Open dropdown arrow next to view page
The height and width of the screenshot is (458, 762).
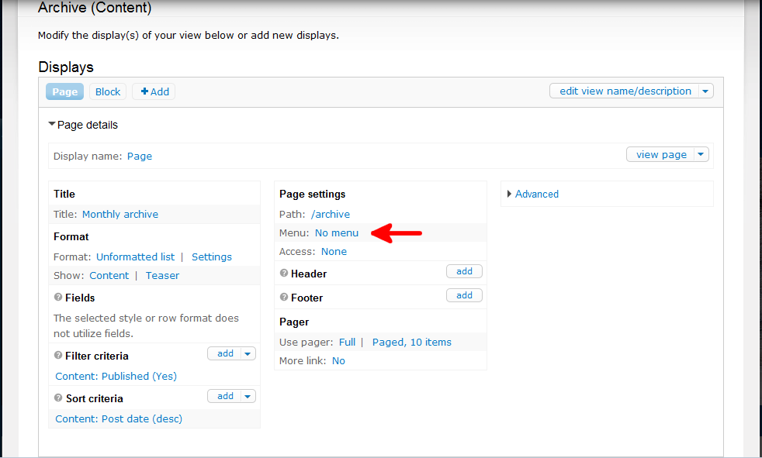pyautogui.click(x=701, y=155)
